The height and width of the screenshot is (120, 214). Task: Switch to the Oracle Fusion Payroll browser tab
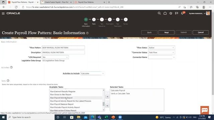pos(57,2)
